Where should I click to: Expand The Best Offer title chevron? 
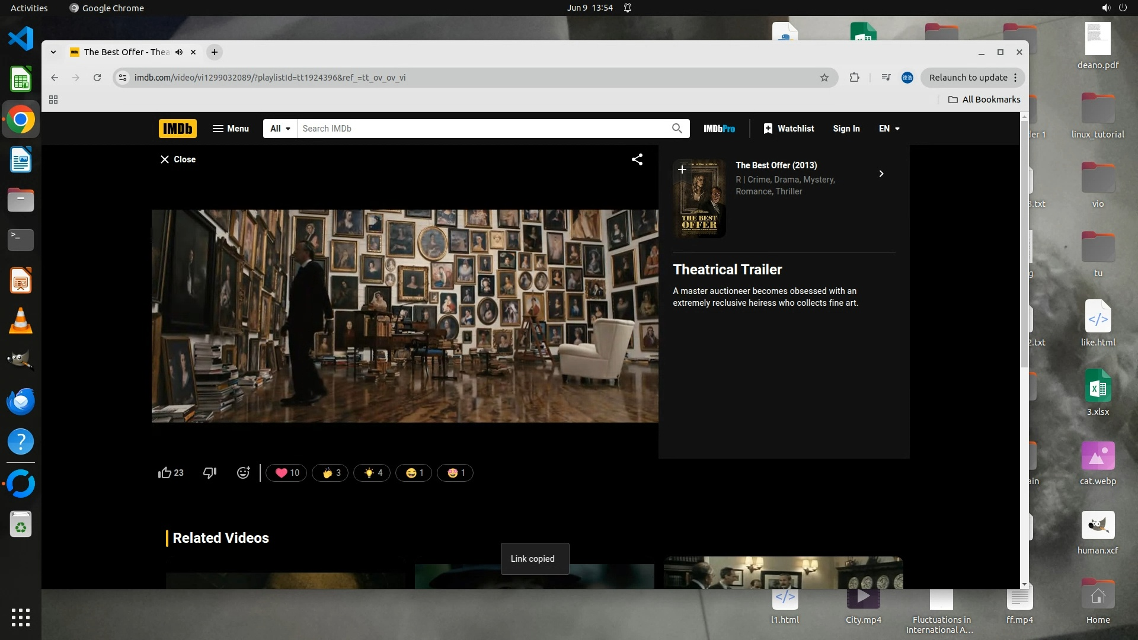coord(881,174)
